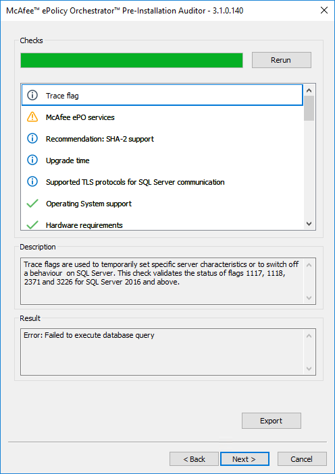Viewport: 335px width, 474px height.
Task: Export the audit results
Action: [x=272, y=421]
